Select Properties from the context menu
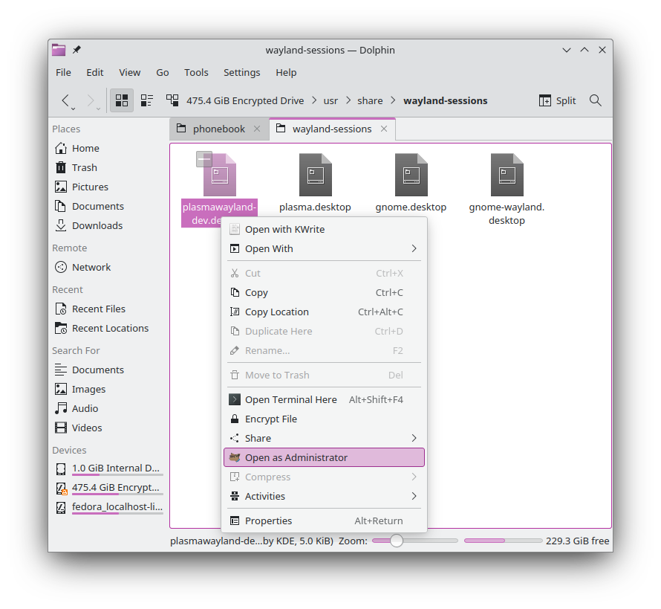The image size is (661, 609). 324,521
